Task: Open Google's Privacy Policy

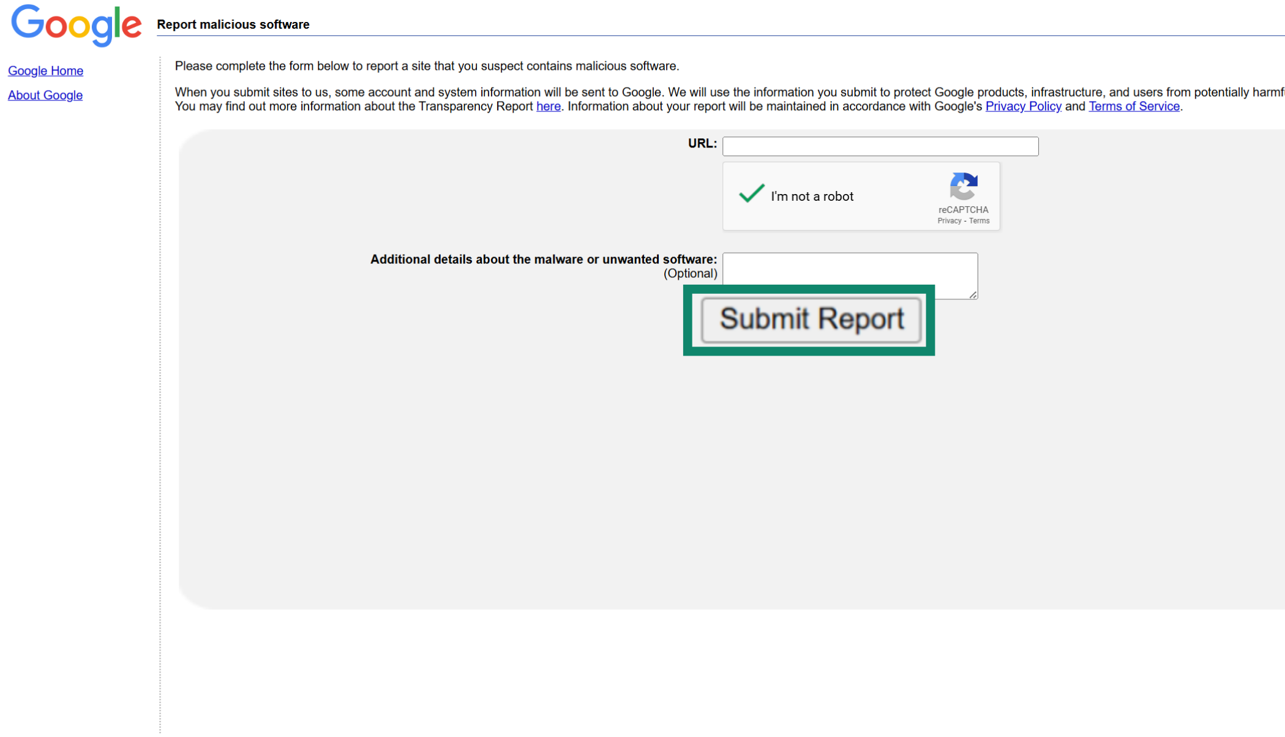Action: pyautogui.click(x=1023, y=107)
